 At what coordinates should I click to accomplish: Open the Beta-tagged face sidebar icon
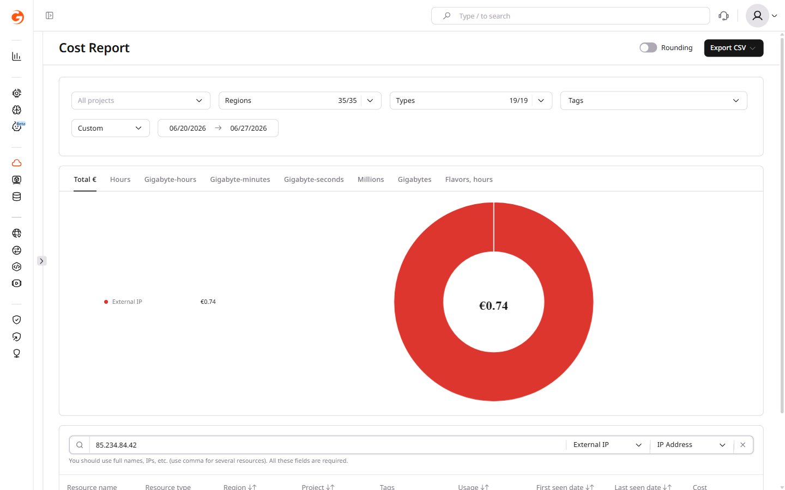point(17,126)
